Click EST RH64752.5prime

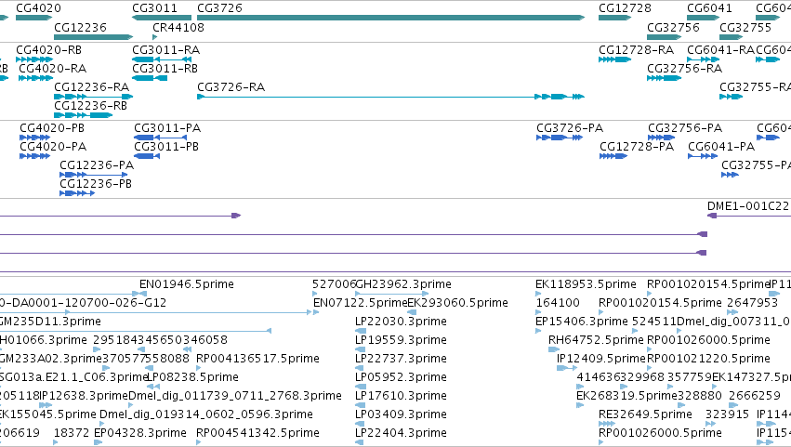click(554, 349)
